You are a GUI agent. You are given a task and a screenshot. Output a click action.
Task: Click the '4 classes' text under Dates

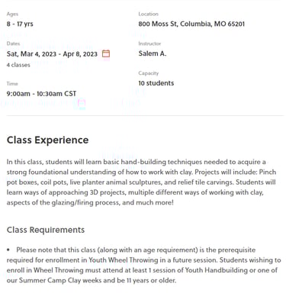click(18, 65)
